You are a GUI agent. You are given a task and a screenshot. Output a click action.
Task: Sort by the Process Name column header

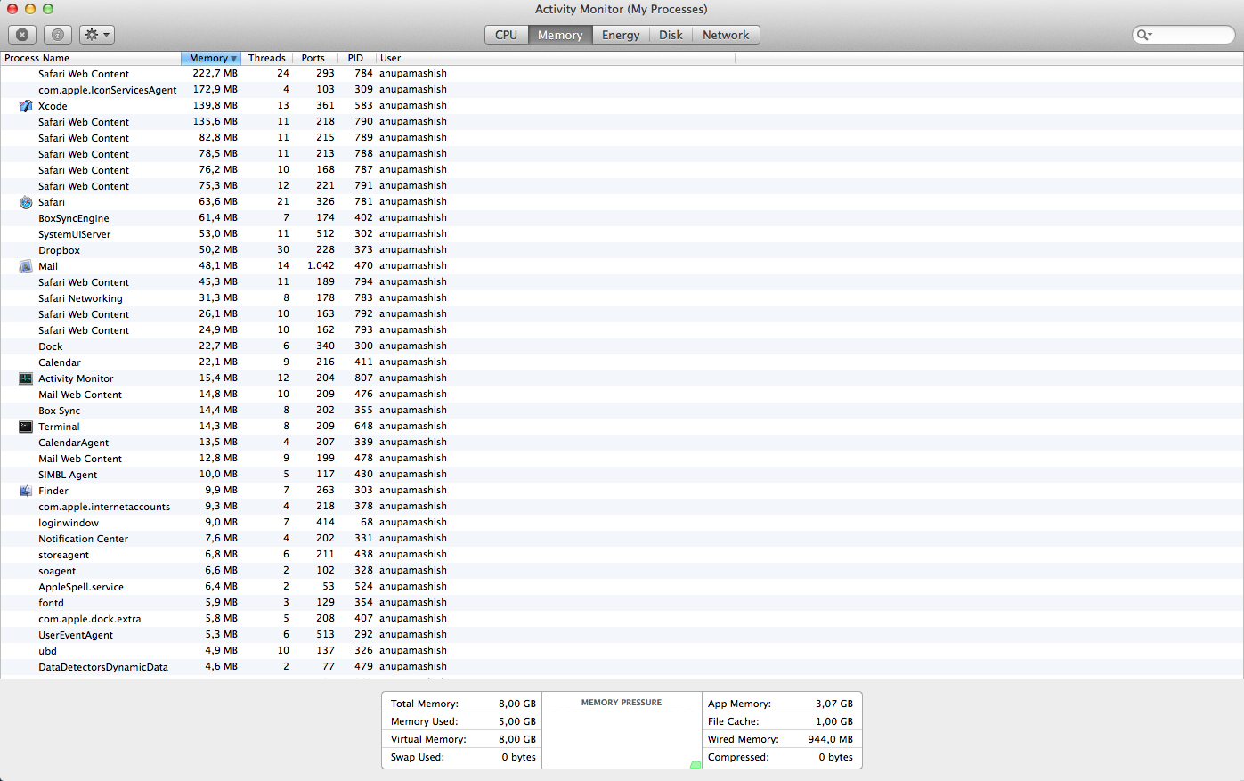91,58
